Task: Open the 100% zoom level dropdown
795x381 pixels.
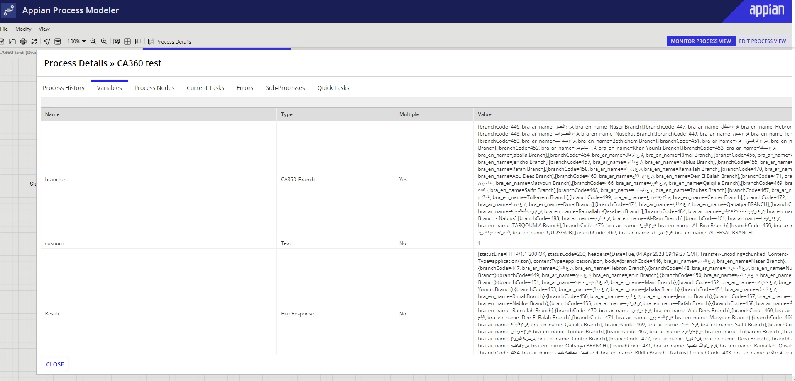Action: click(x=77, y=41)
